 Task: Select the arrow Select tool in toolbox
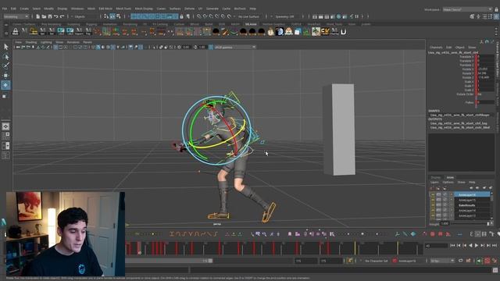click(5, 47)
